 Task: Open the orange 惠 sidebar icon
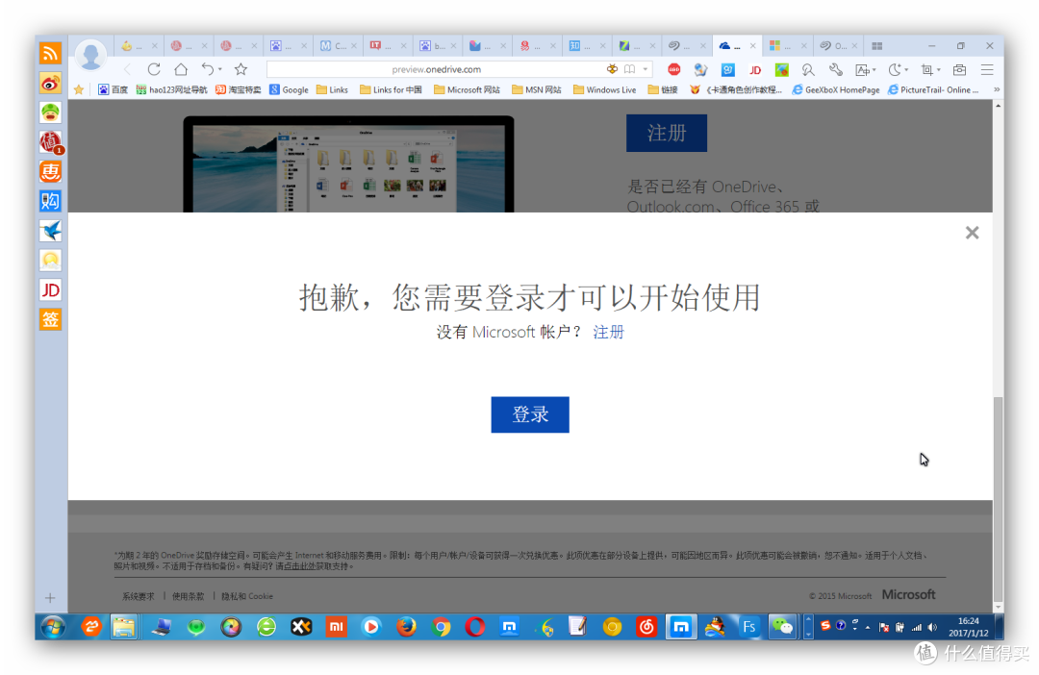pyautogui.click(x=50, y=171)
